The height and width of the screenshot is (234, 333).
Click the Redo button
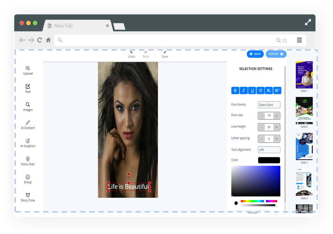(146, 55)
